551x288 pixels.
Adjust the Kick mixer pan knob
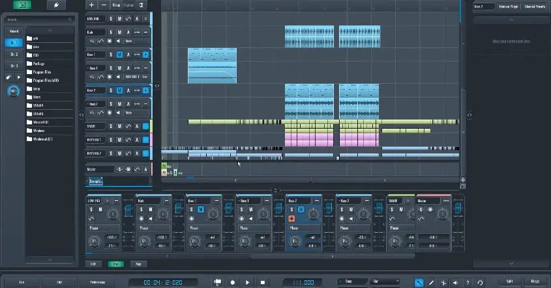163,213
